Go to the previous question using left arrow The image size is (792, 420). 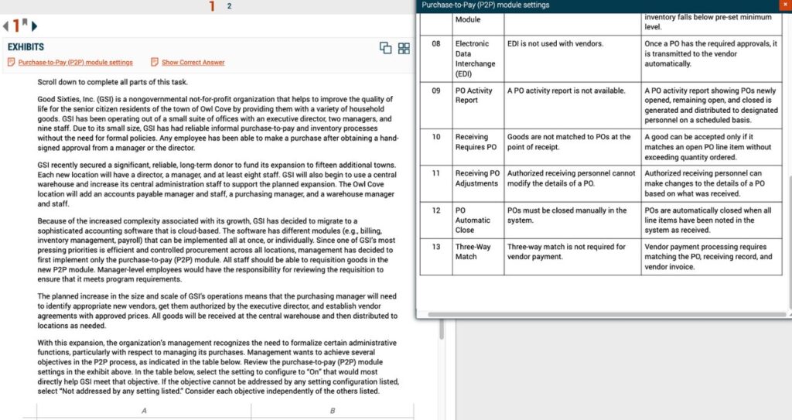(x=6, y=26)
